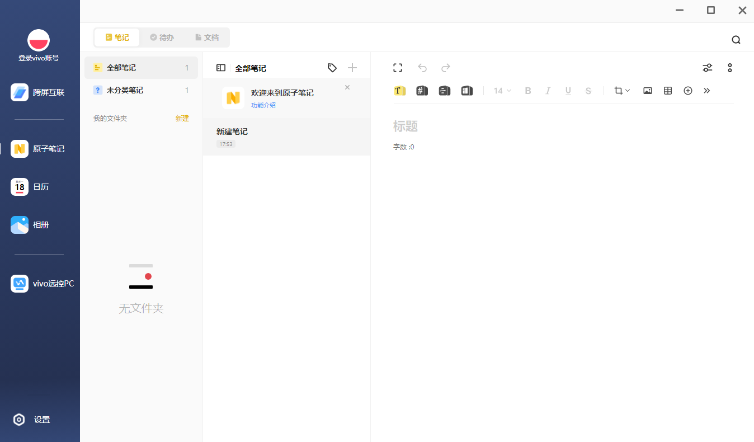Select the lined paragraph style icon

tap(445, 91)
